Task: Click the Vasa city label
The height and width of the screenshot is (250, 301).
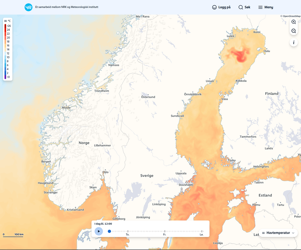Action: pos(225,99)
